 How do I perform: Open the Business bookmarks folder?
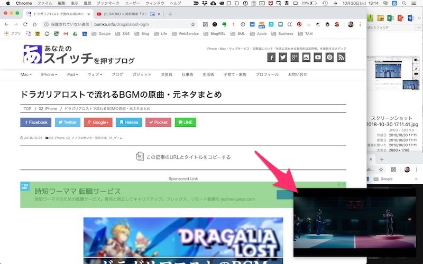click(x=282, y=34)
